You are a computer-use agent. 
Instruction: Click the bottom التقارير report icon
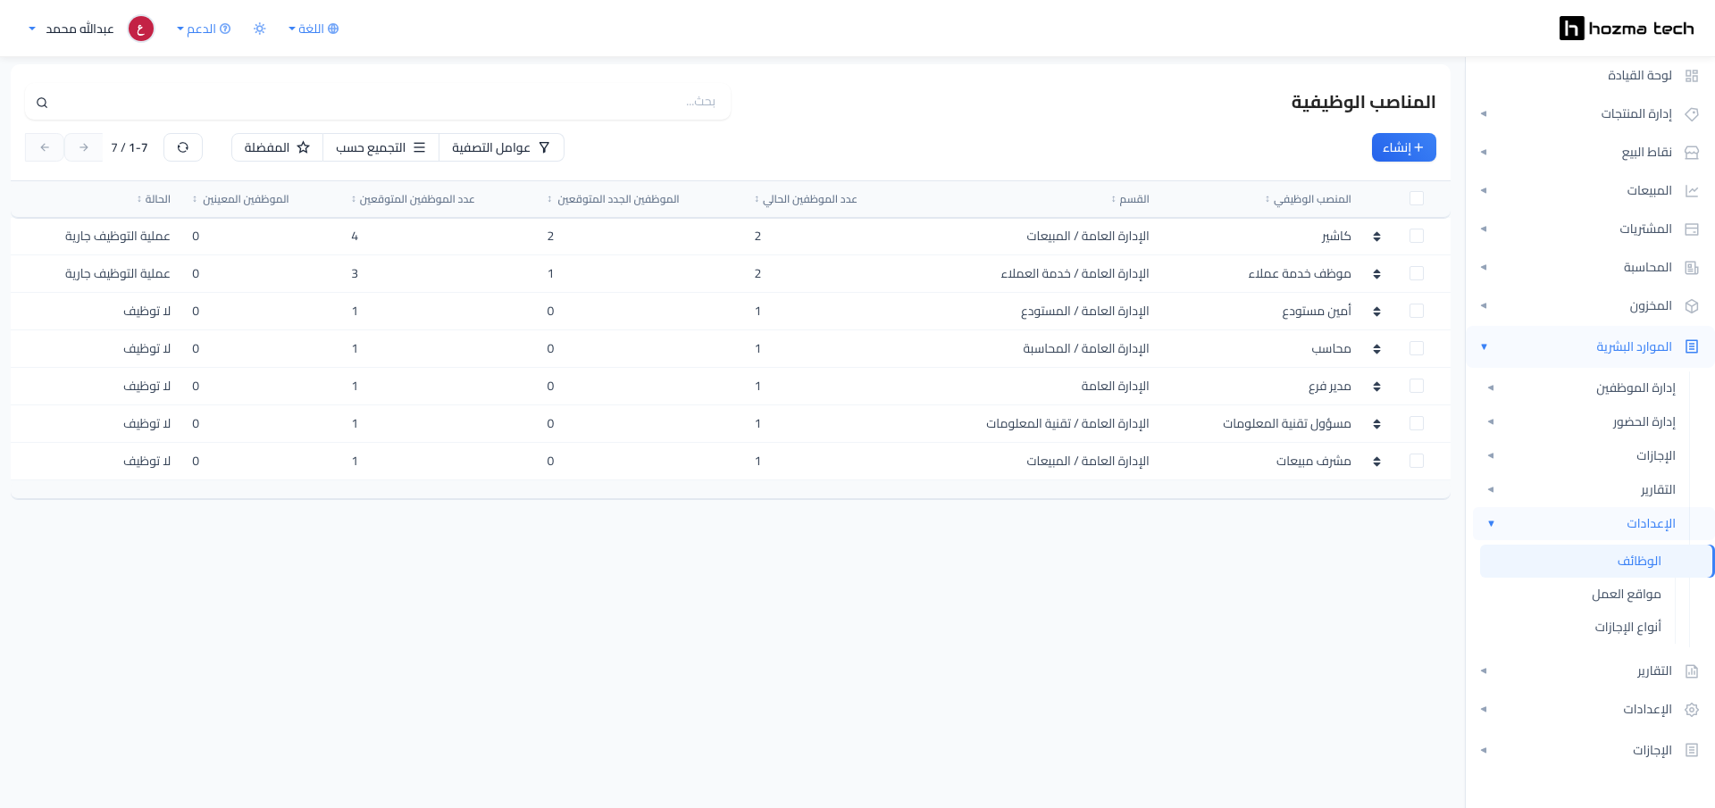[x=1691, y=671]
